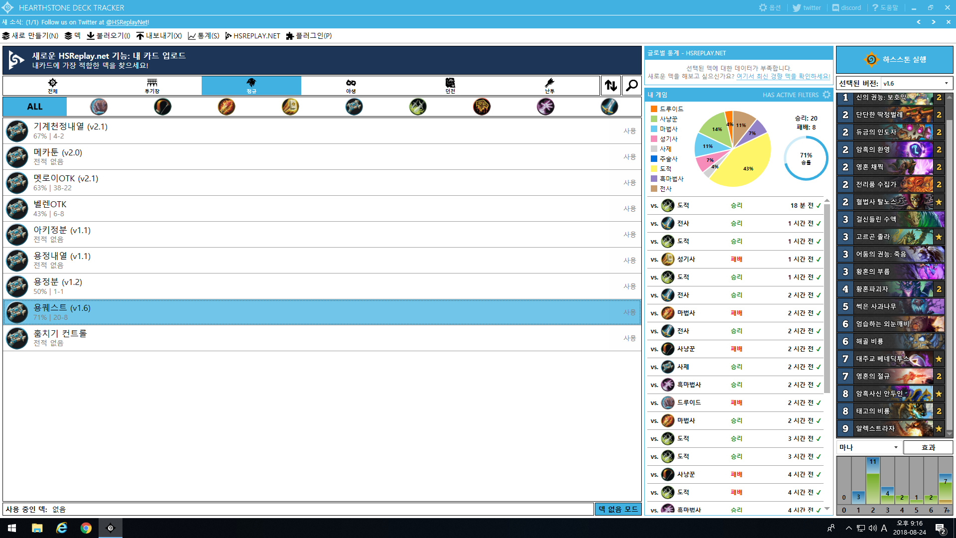Filter decks by Hunter class icon
This screenshot has height=538, width=956.
point(162,107)
